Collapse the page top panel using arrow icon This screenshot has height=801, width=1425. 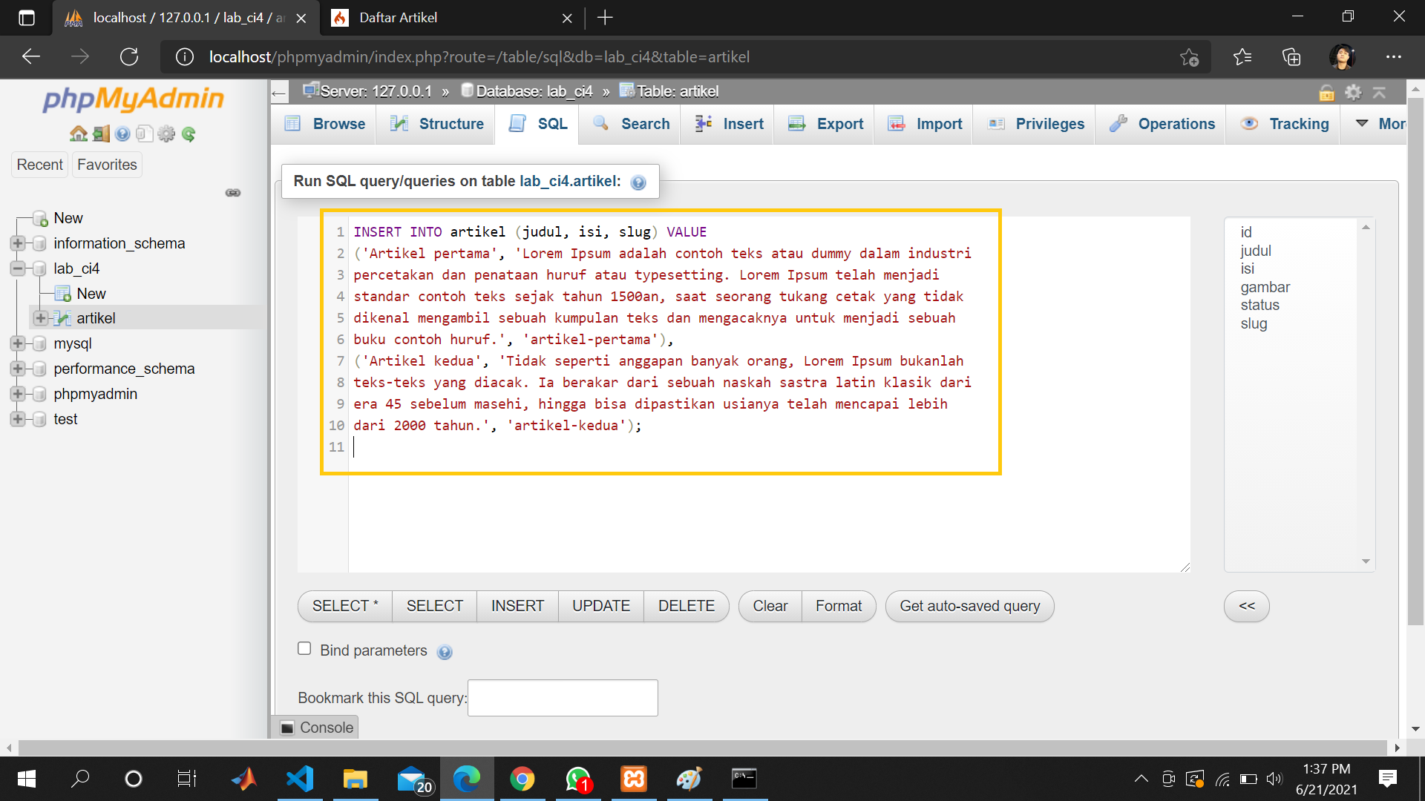[x=1380, y=92]
